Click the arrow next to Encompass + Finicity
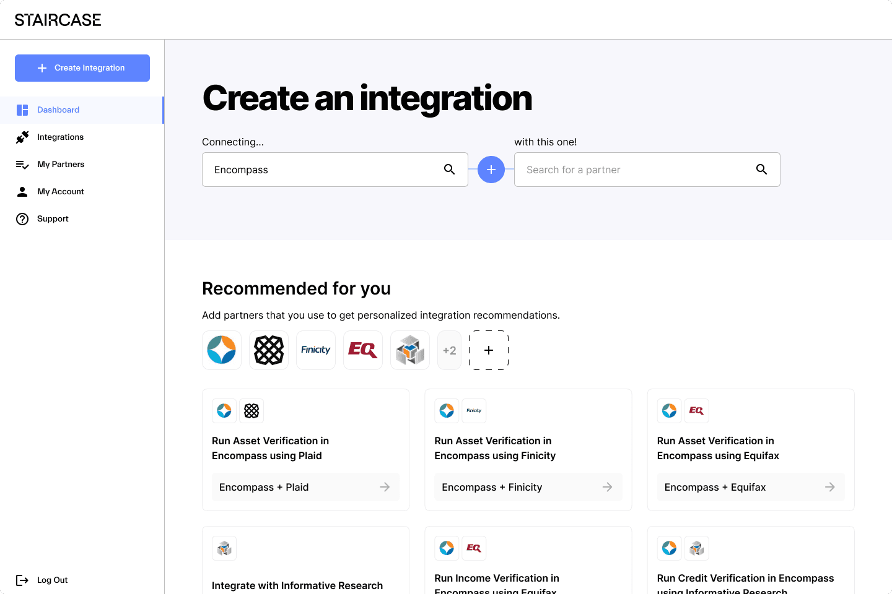The width and height of the screenshot is (892, 594). pos(607,487)
